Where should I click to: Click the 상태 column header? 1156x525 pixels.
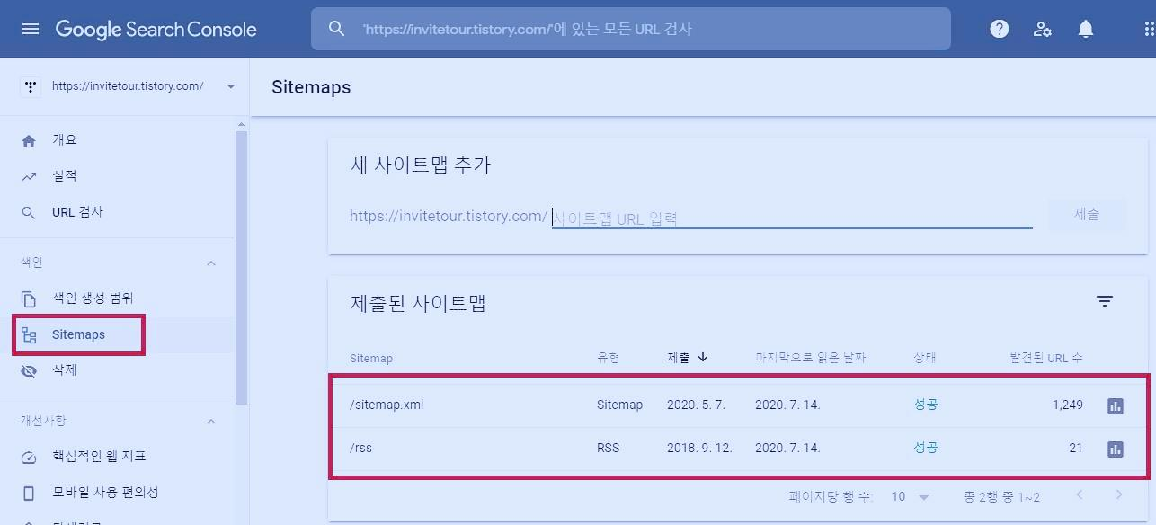(925, 358)
